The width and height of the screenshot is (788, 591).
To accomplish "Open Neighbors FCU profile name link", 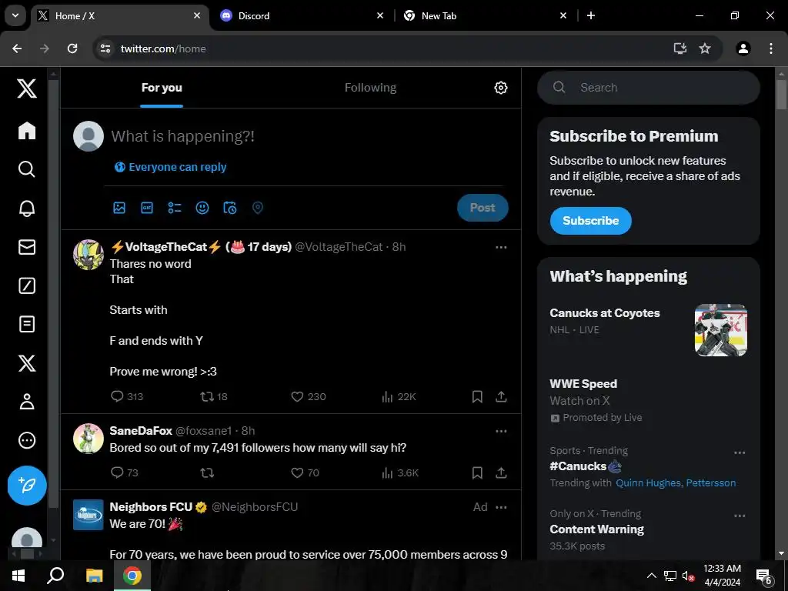I will coord(151,506).
